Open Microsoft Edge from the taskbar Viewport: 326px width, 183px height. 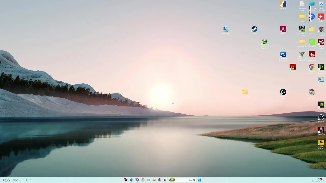(132, 180)
